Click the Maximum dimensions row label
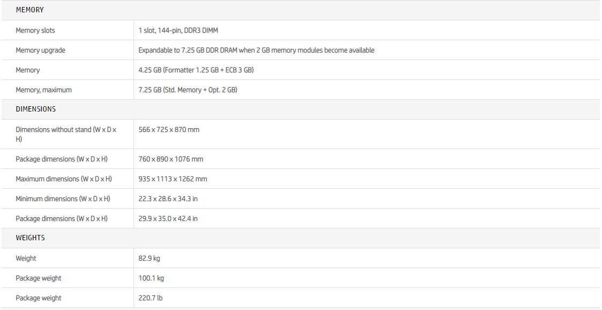 point(64,179)
